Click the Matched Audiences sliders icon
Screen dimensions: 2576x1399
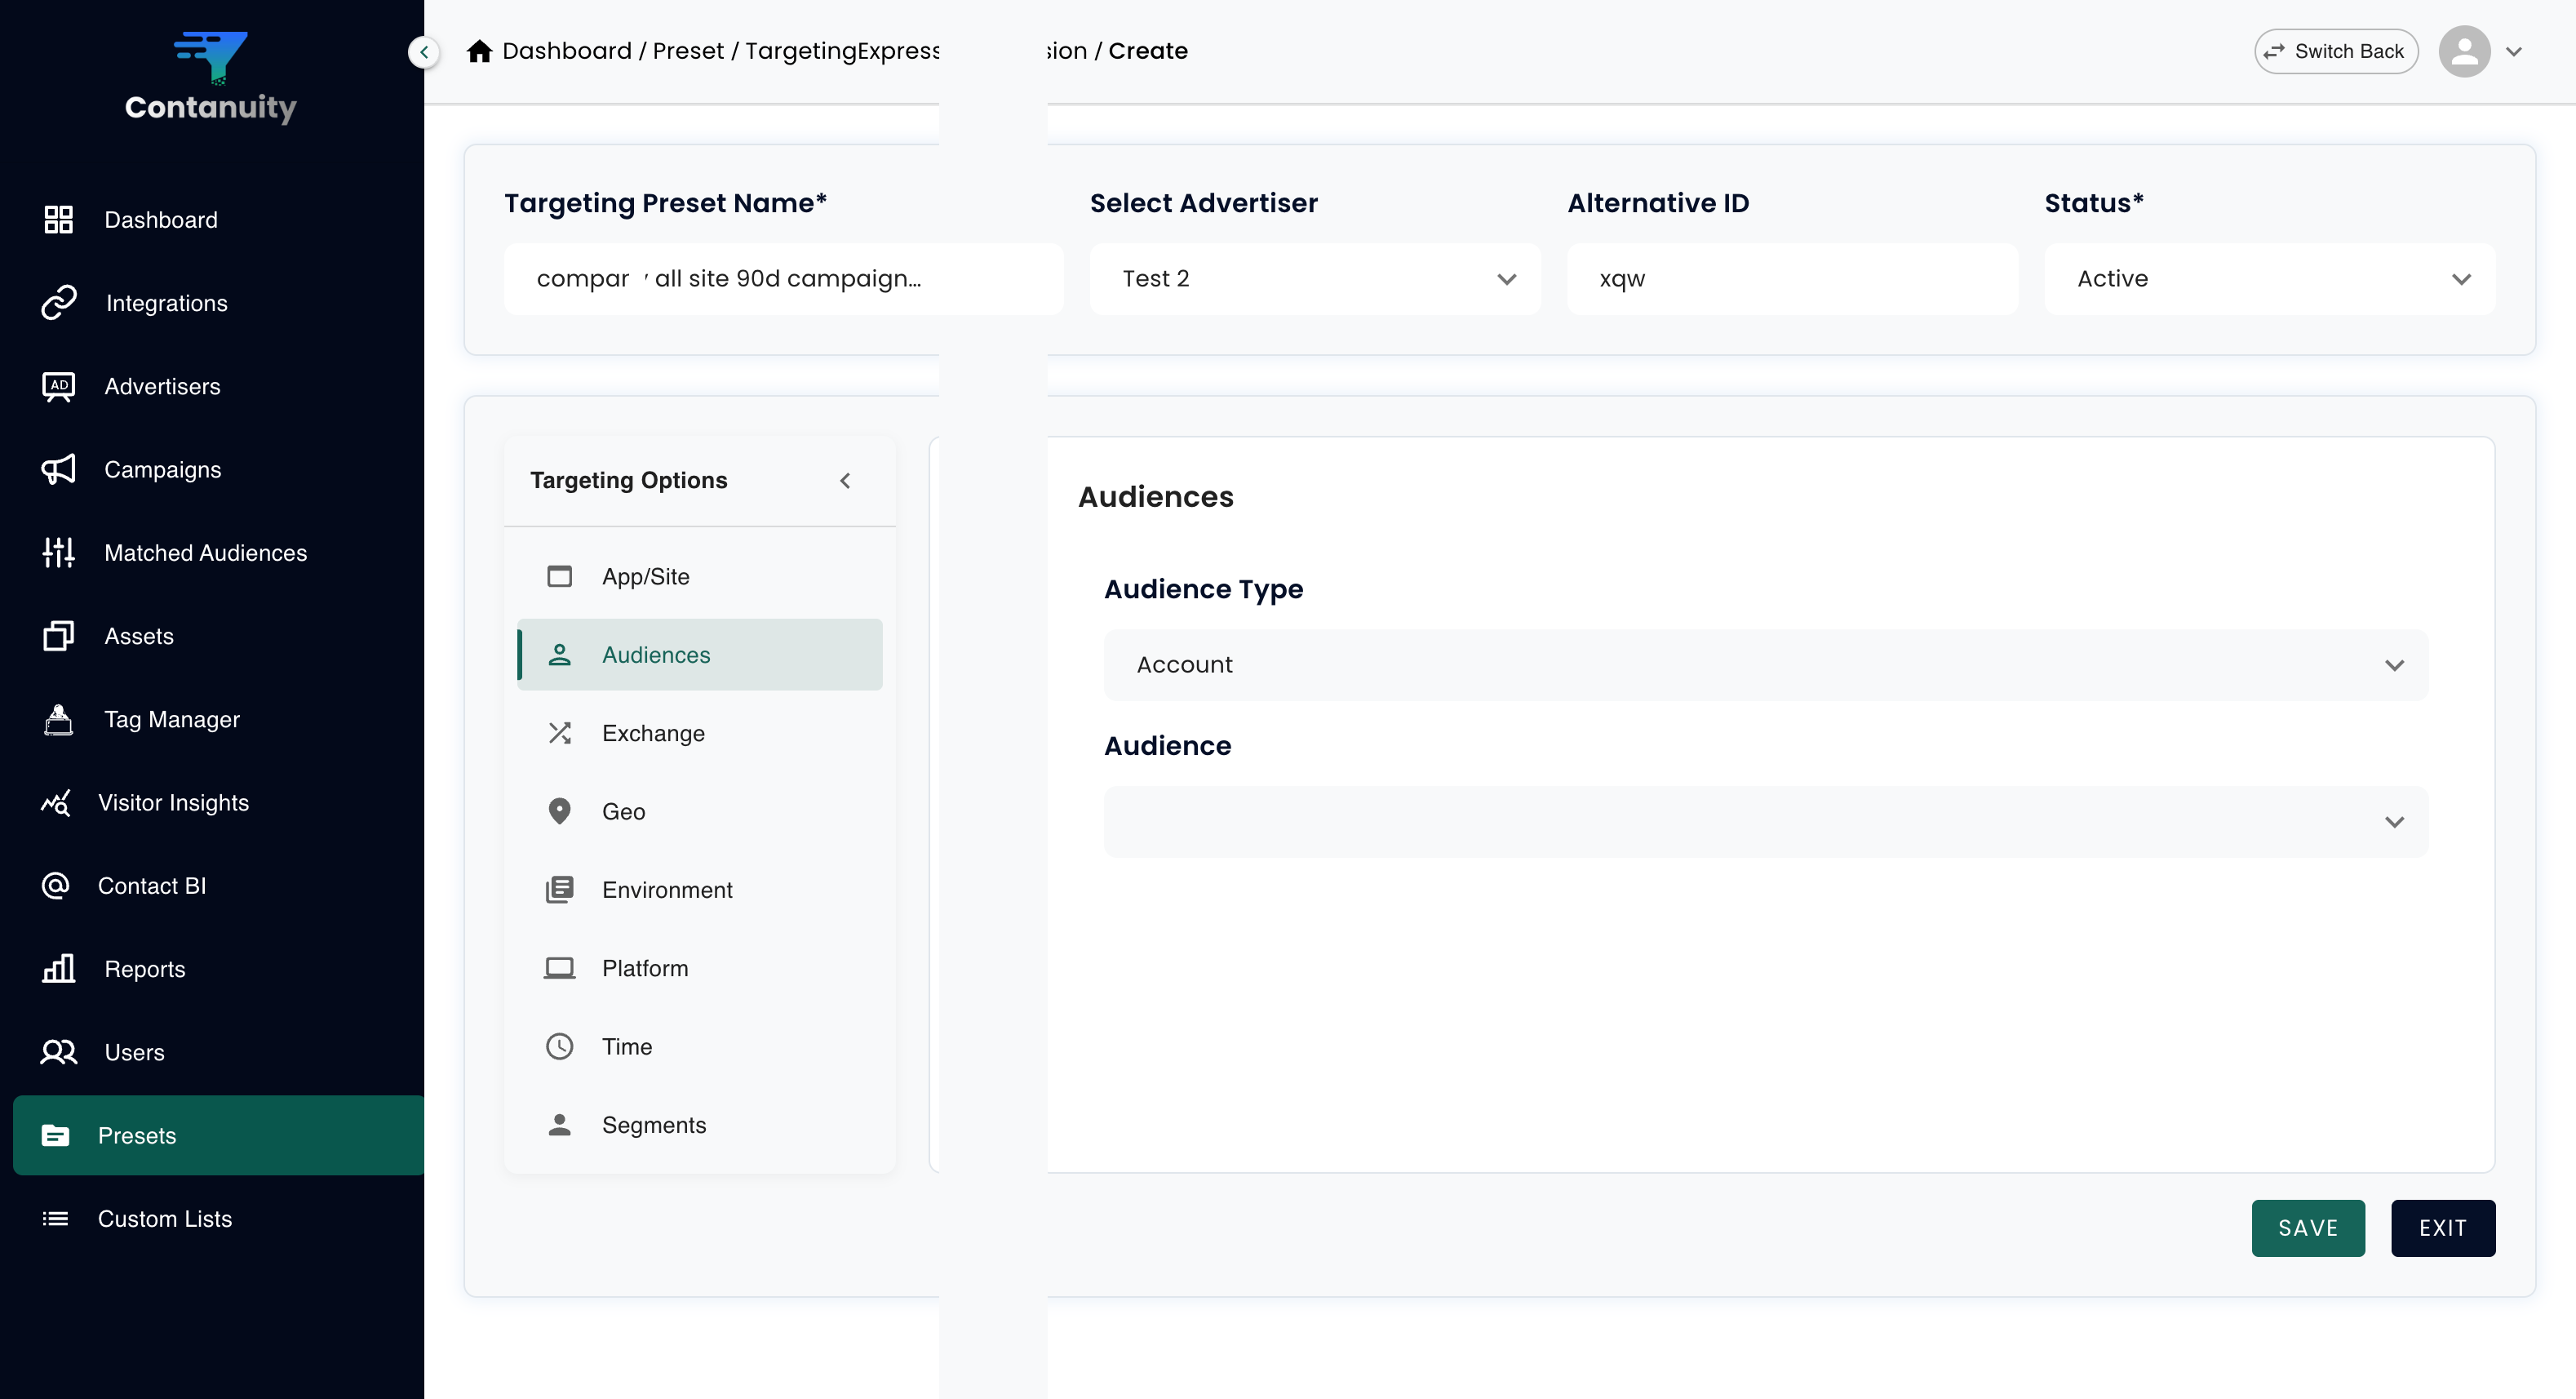pos(58,552)
